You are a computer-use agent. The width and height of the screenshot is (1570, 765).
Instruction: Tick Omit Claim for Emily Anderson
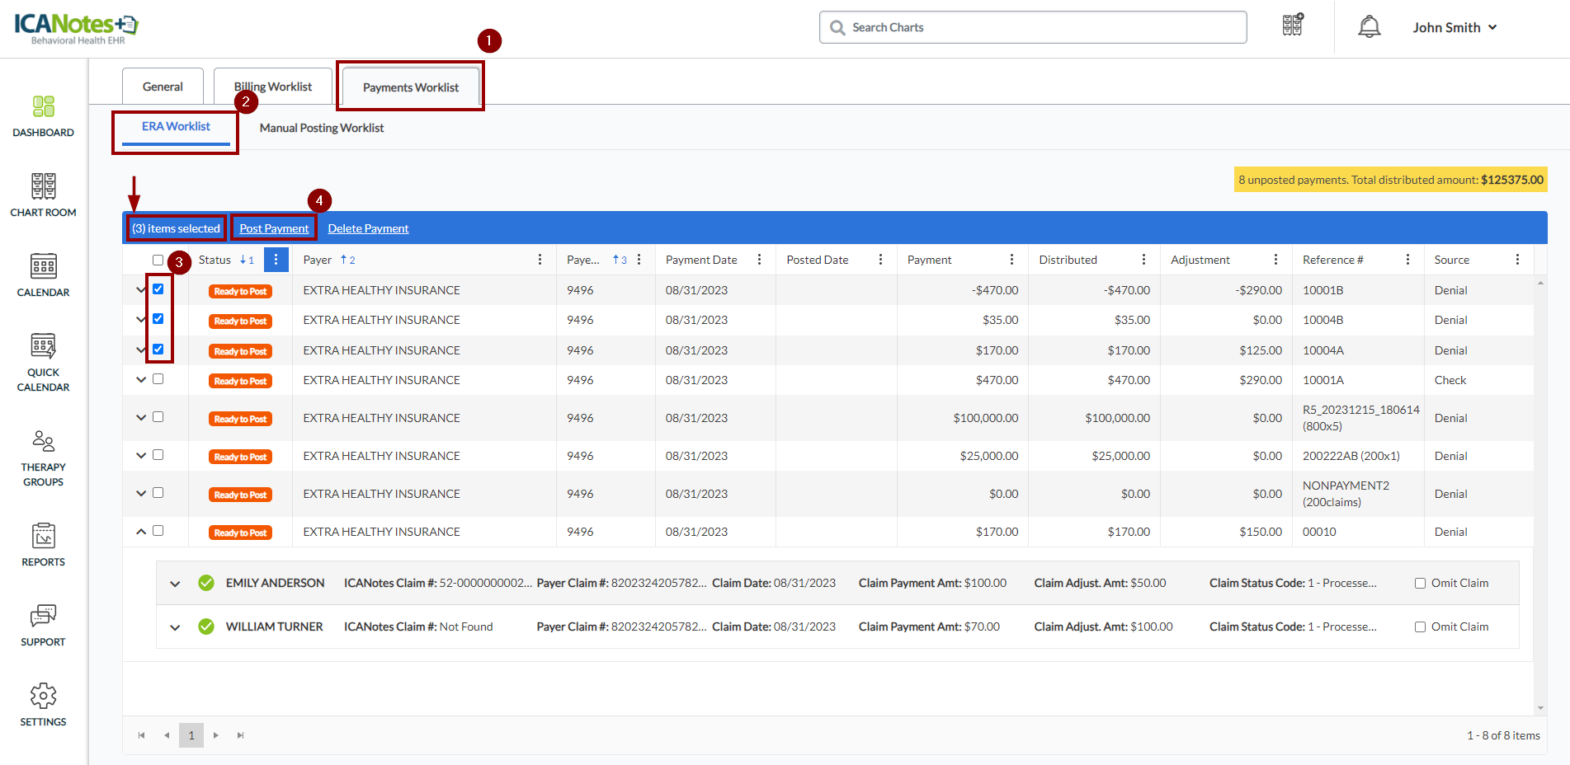[1420, 584]
